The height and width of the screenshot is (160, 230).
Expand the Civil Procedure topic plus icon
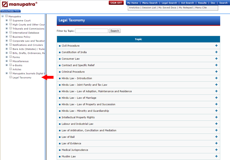216,46
